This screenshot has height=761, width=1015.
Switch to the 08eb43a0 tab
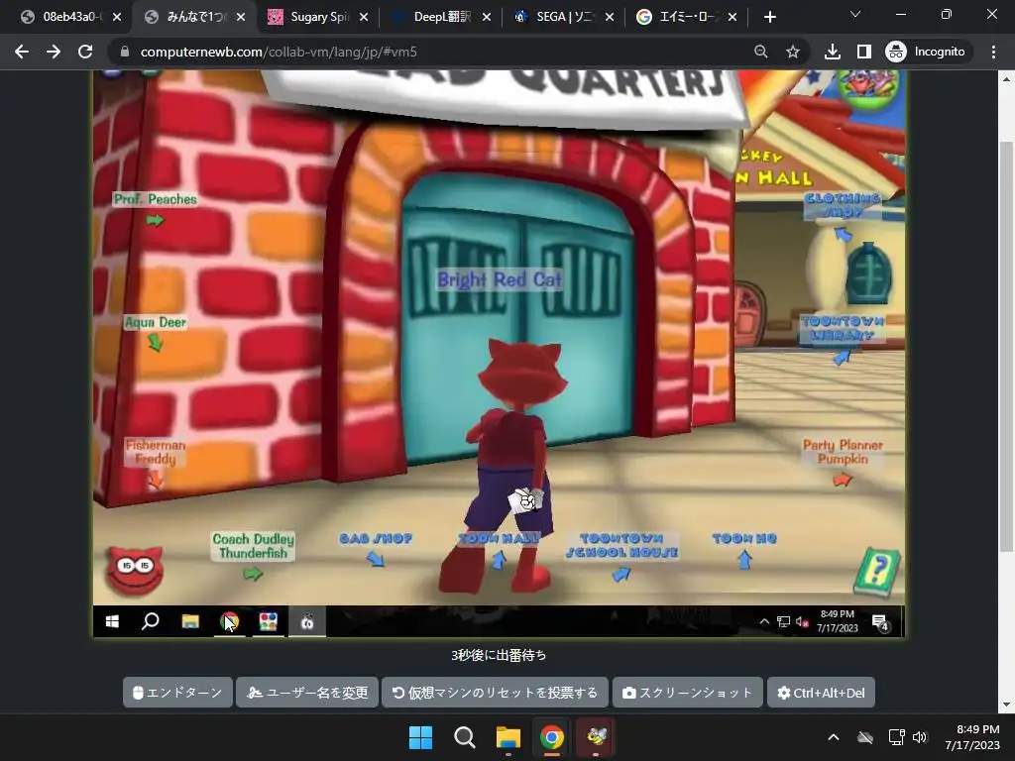[71, 17]
